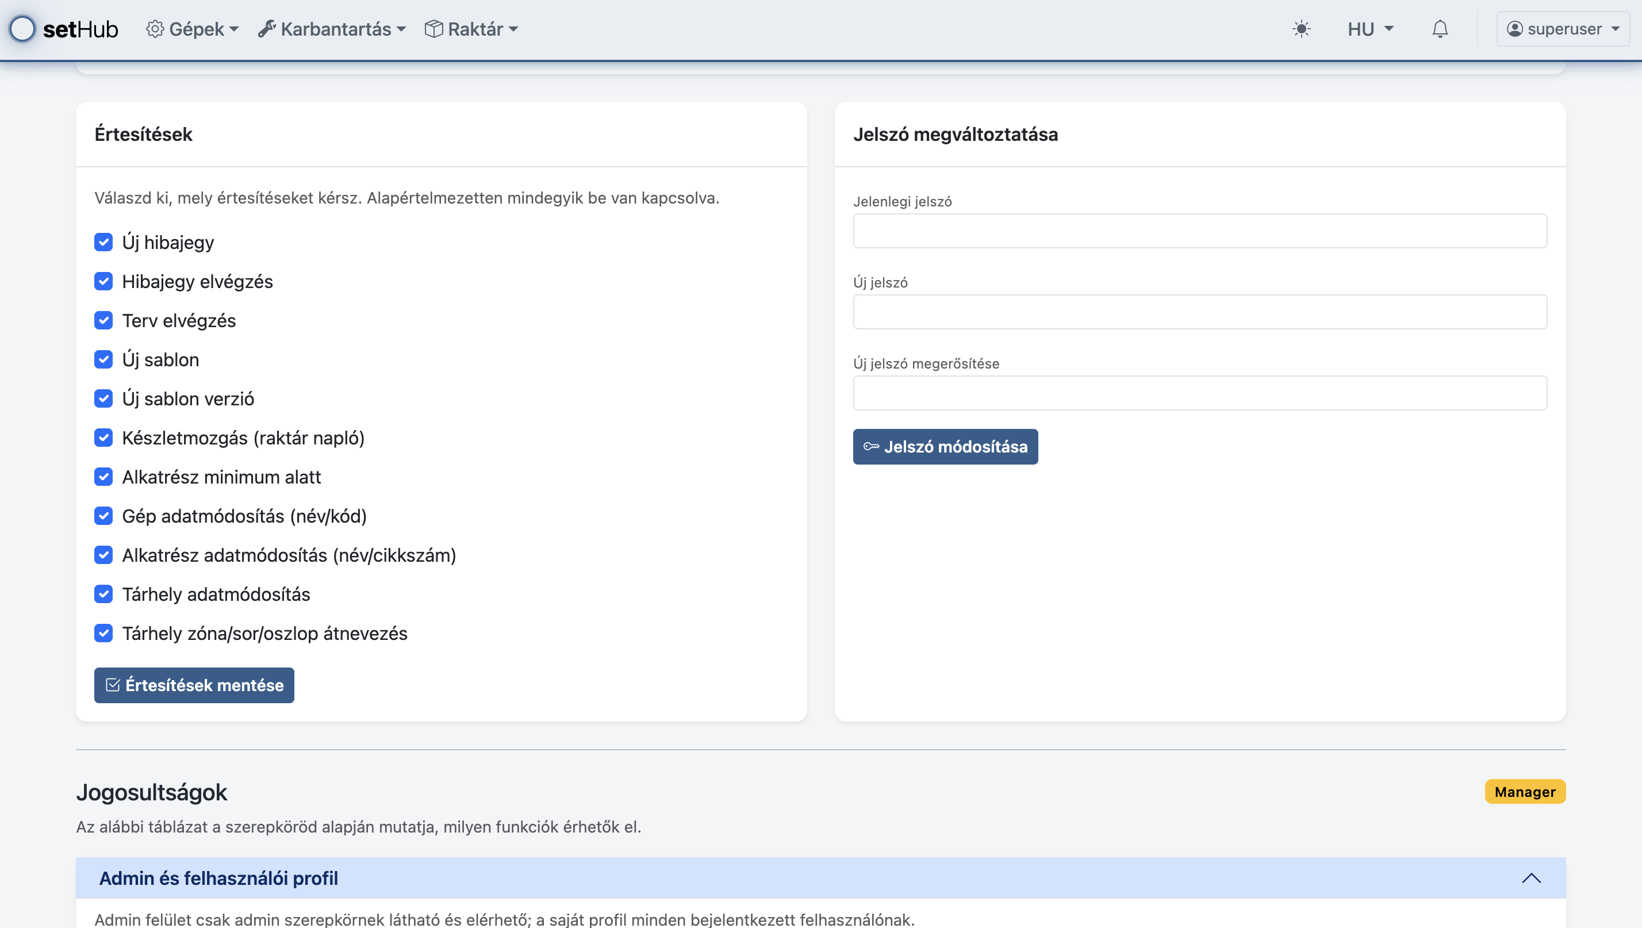Click the Értesítések mentése button
1642x928 pixels.
coord(194,685)
